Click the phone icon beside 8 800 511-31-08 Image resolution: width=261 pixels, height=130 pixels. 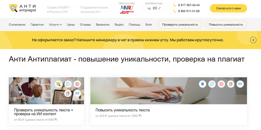tap(175, 11)
